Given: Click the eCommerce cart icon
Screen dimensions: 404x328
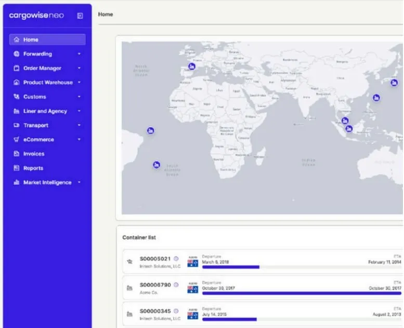Looking at the screenshot, I should [17, 140].
